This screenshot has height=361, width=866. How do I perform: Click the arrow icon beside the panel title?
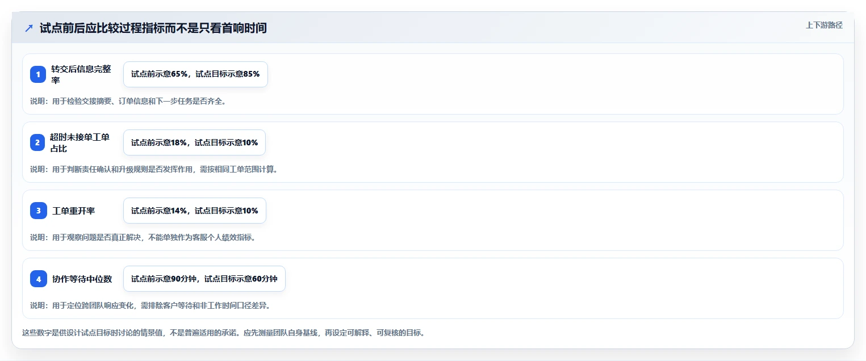click(x=29, y=28)
